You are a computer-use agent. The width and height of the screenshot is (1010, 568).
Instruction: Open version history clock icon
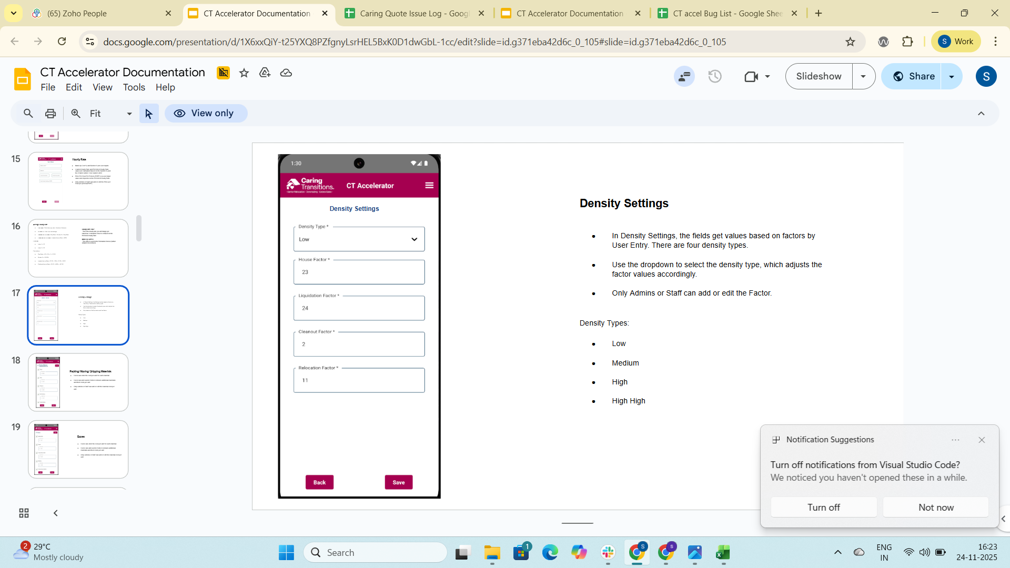(x=715, y=76)
